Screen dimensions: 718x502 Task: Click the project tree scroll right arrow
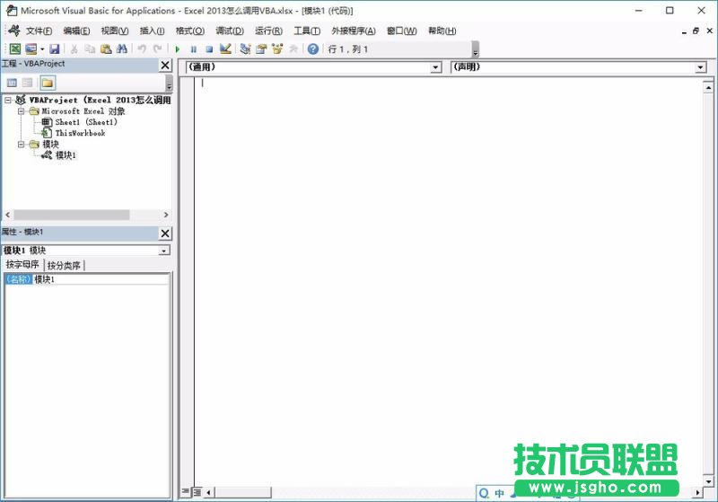point(166,215)
